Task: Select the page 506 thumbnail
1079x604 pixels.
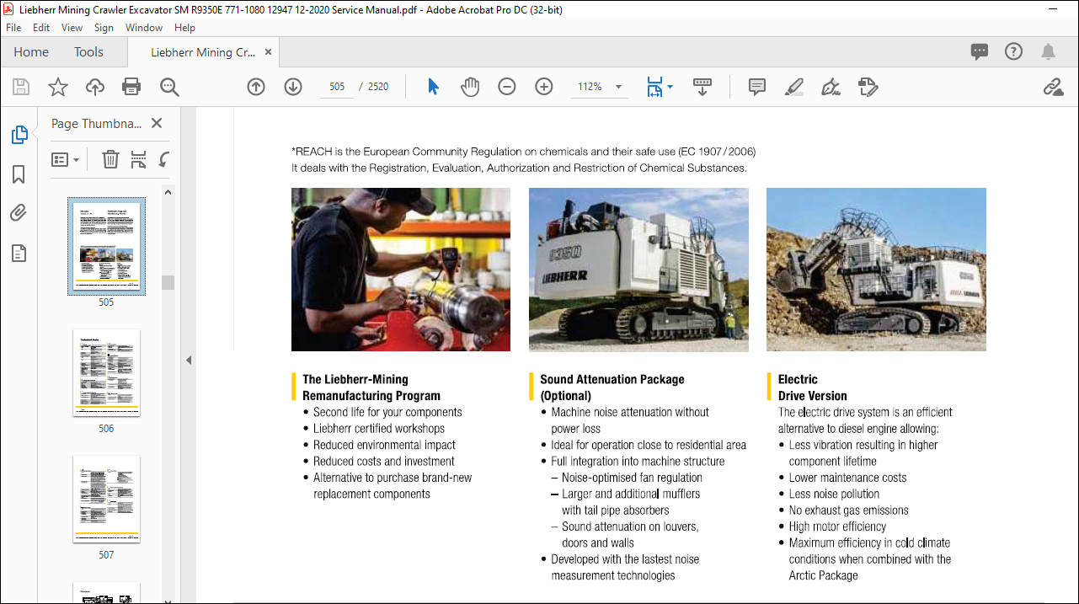Action: [x=106, y=372]
